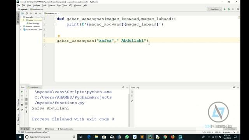This screenshot has height=140, width=249.
Task: Open WhatsApp from the taskbar
Action: coord(127,137)
